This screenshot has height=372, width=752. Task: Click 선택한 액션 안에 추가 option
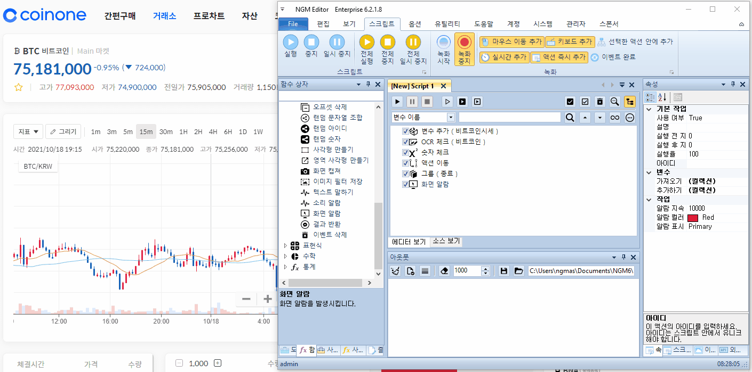[x=635, y=42]
